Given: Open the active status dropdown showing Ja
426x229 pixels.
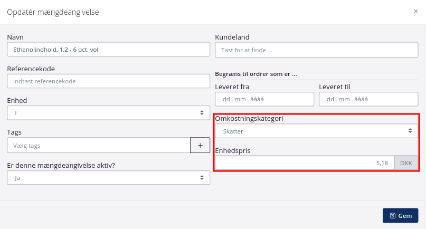Looking at the screenshot, I should [x=108, y=178].
